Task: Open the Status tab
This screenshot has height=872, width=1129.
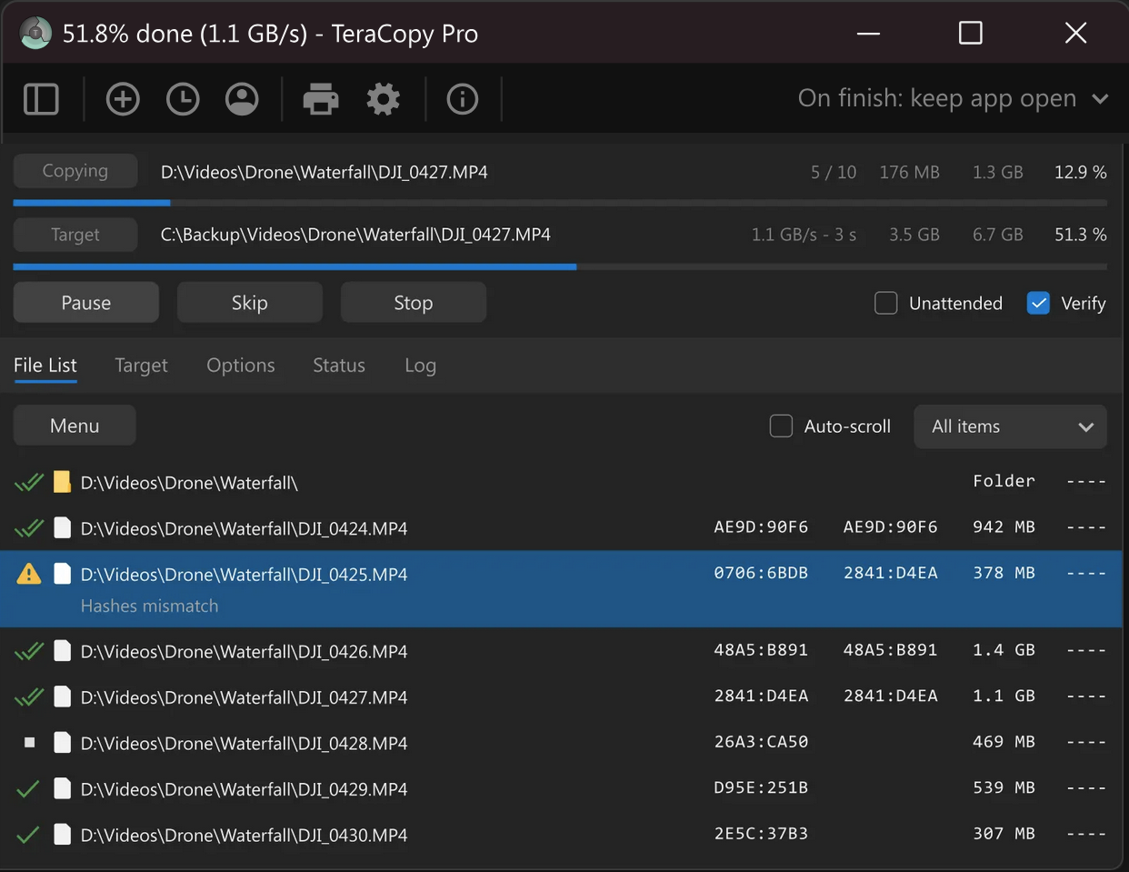Action: coord(339,366)
